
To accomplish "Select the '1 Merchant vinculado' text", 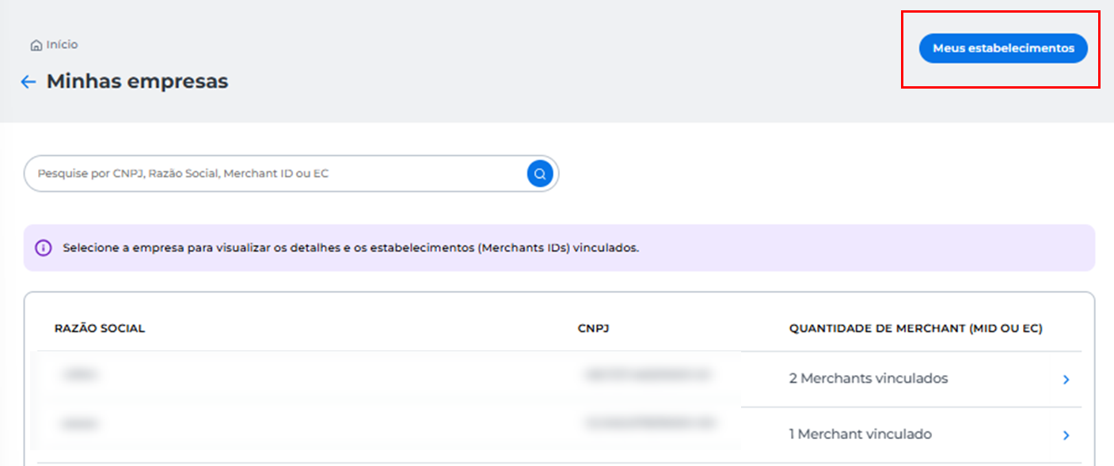I will 861,434.
